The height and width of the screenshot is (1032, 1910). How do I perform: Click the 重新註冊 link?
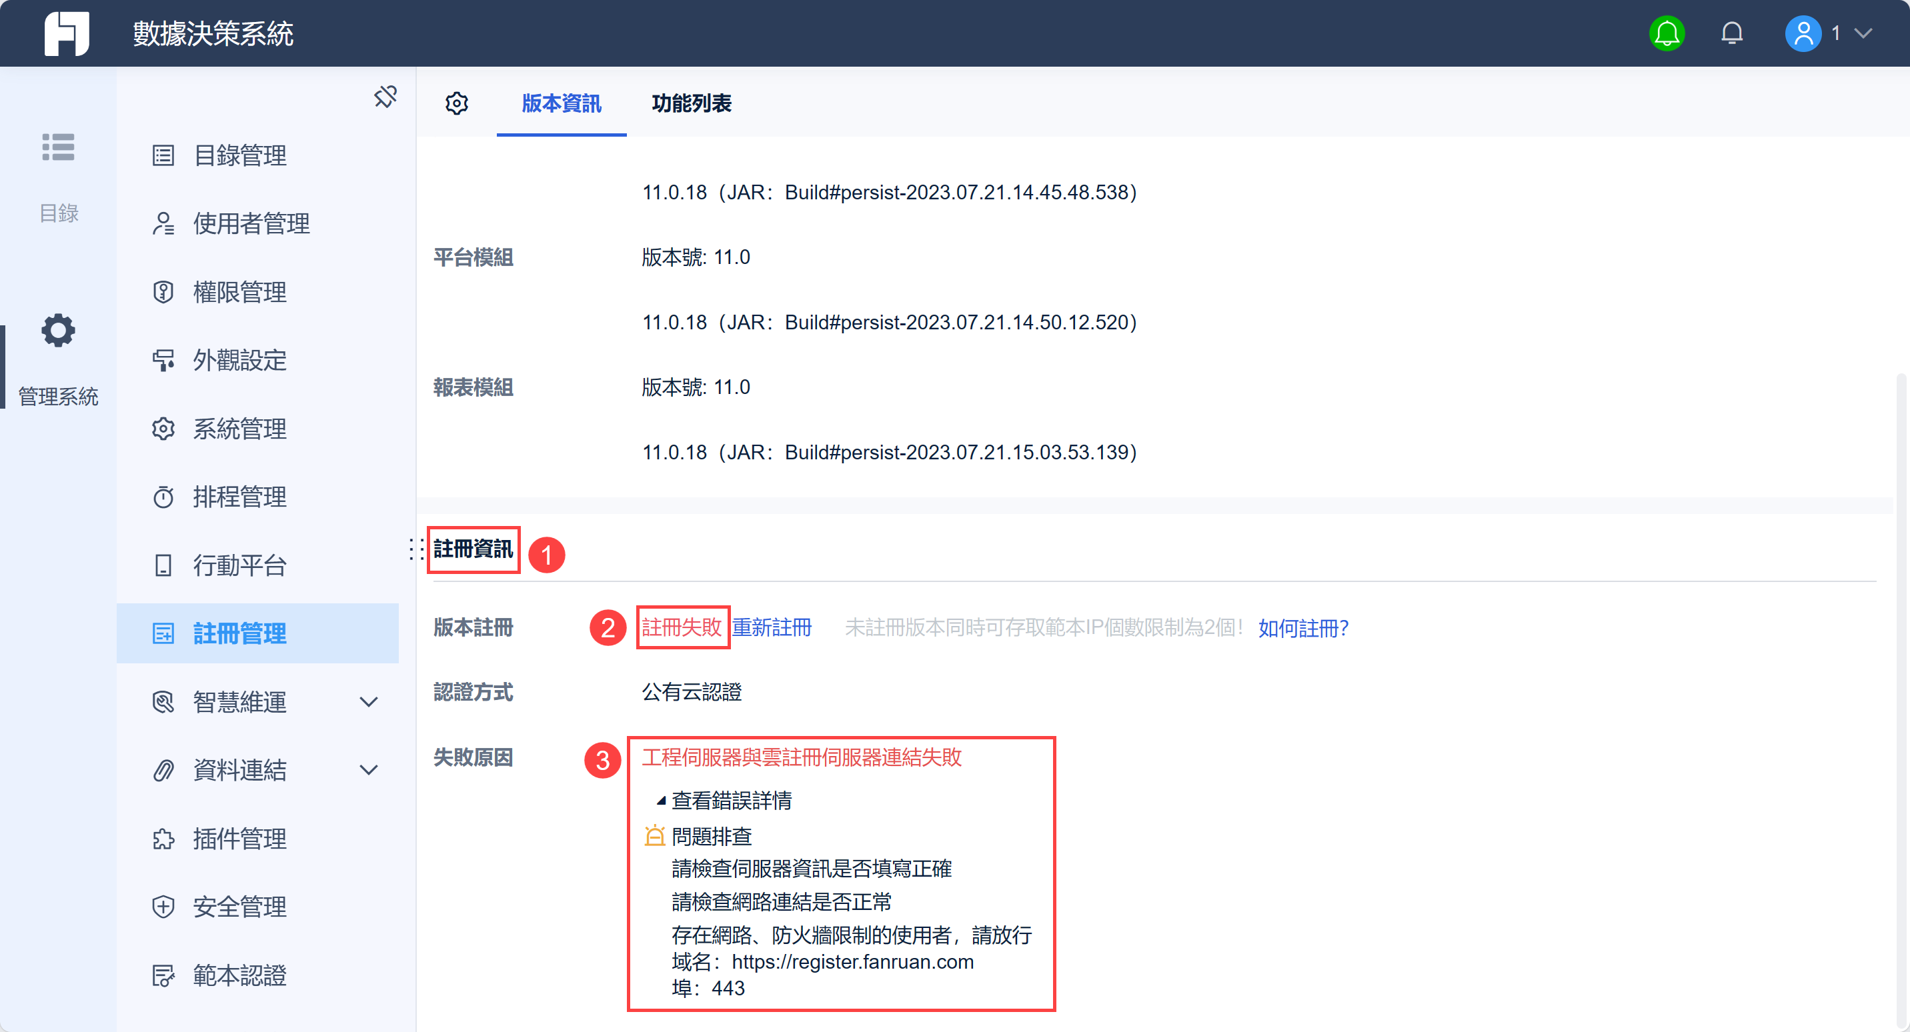point(772,627)
